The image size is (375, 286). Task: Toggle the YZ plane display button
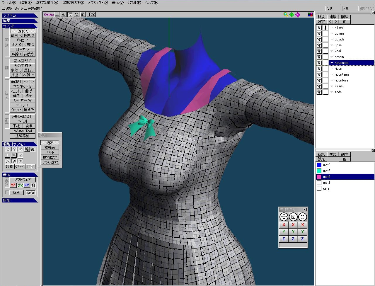(x=13, y=185)
